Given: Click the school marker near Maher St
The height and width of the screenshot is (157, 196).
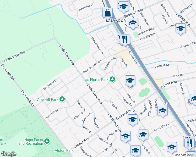Looking at the screenshot, I should (x=130, y=81).
